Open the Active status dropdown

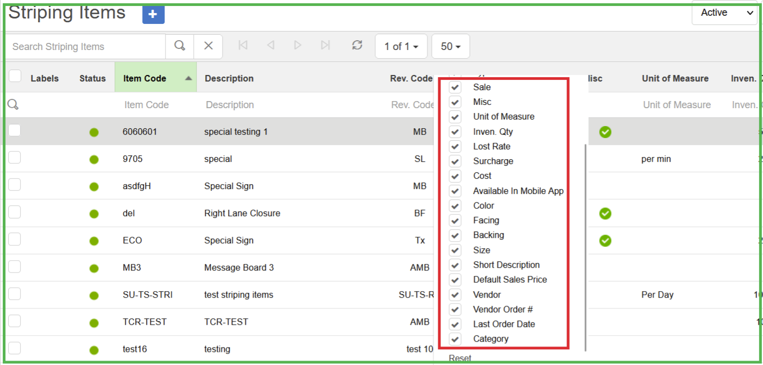[724, 13]
